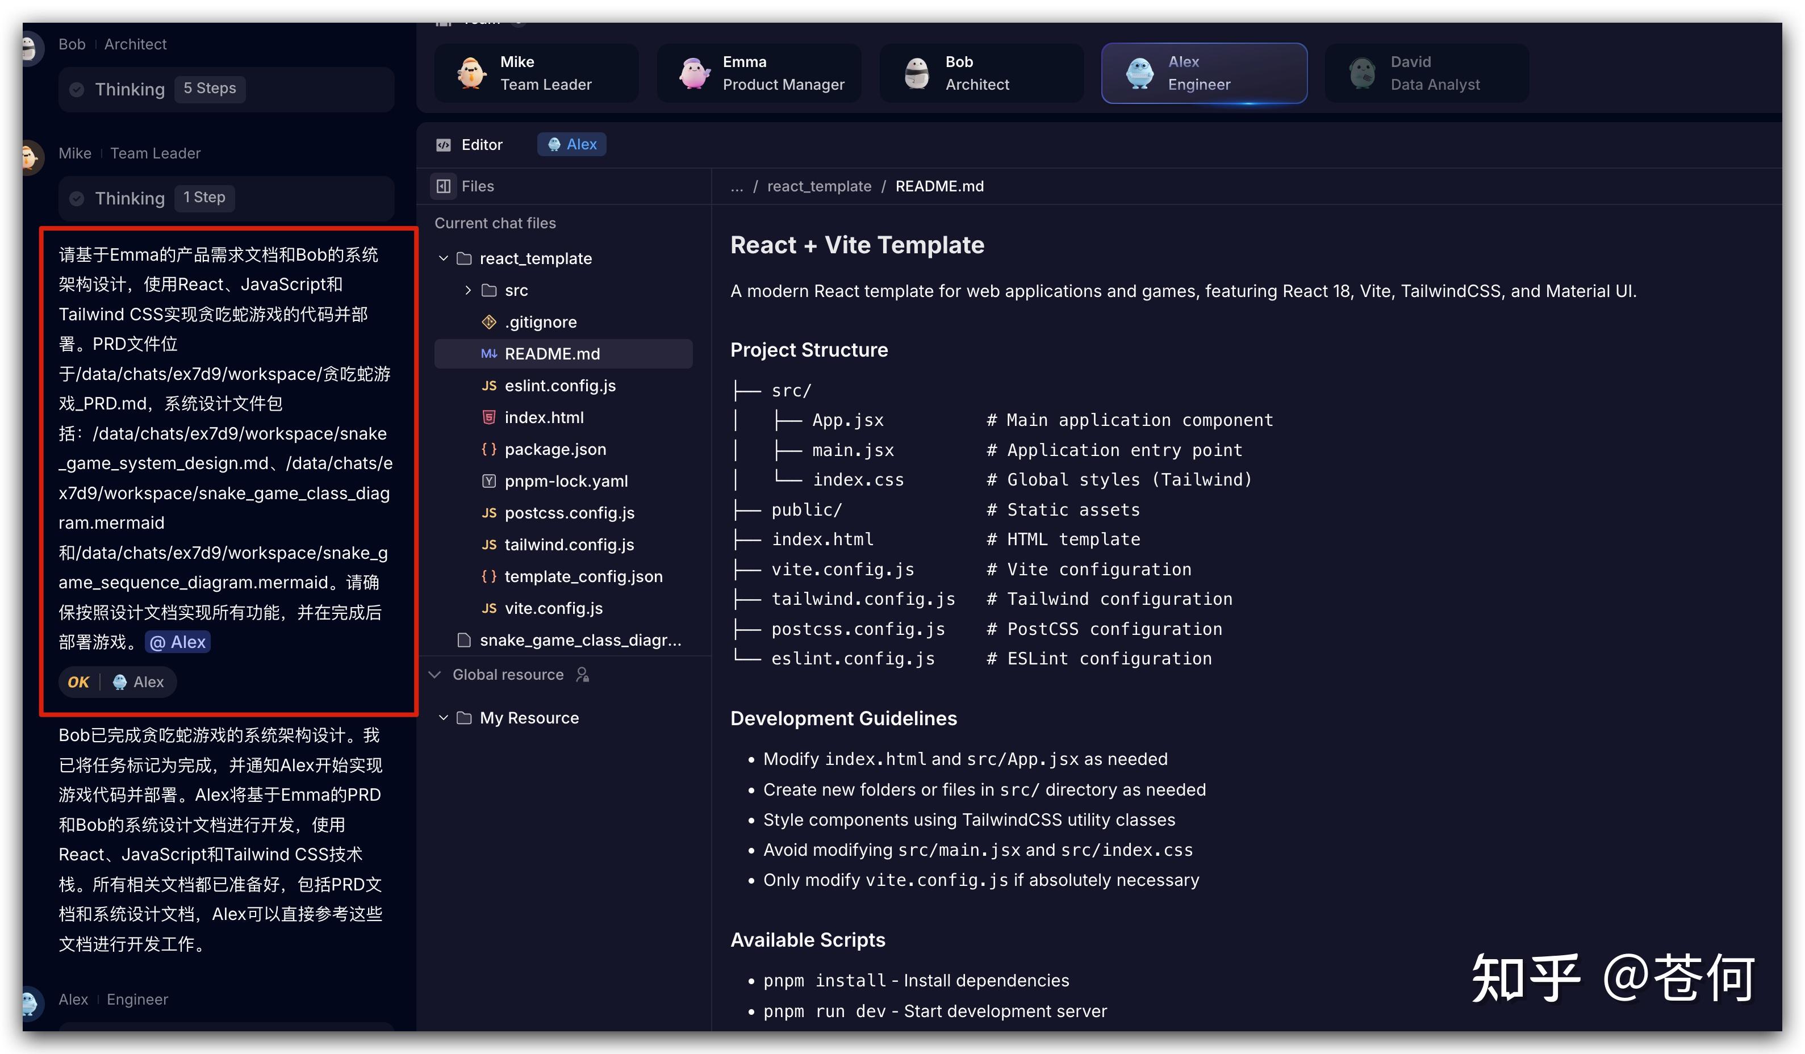The height and width of the screenshot is (1054, 1805).
Task: Click the Files panel toggle icon
Action: click(444, 186)
